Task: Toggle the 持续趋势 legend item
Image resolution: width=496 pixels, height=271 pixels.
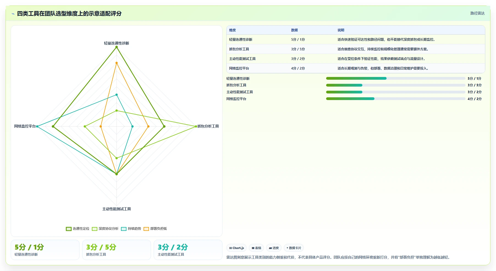Action: point(131,229)
